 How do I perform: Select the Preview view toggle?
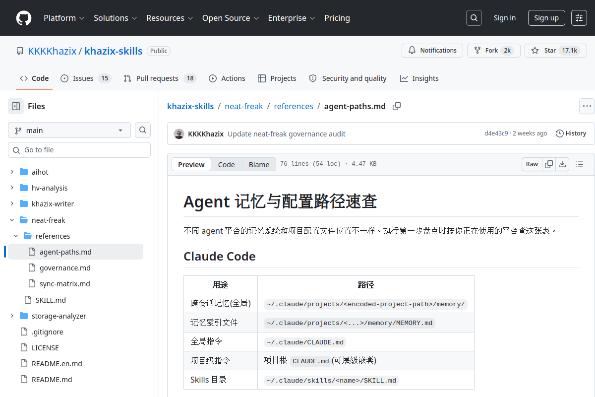click(191, 164)
